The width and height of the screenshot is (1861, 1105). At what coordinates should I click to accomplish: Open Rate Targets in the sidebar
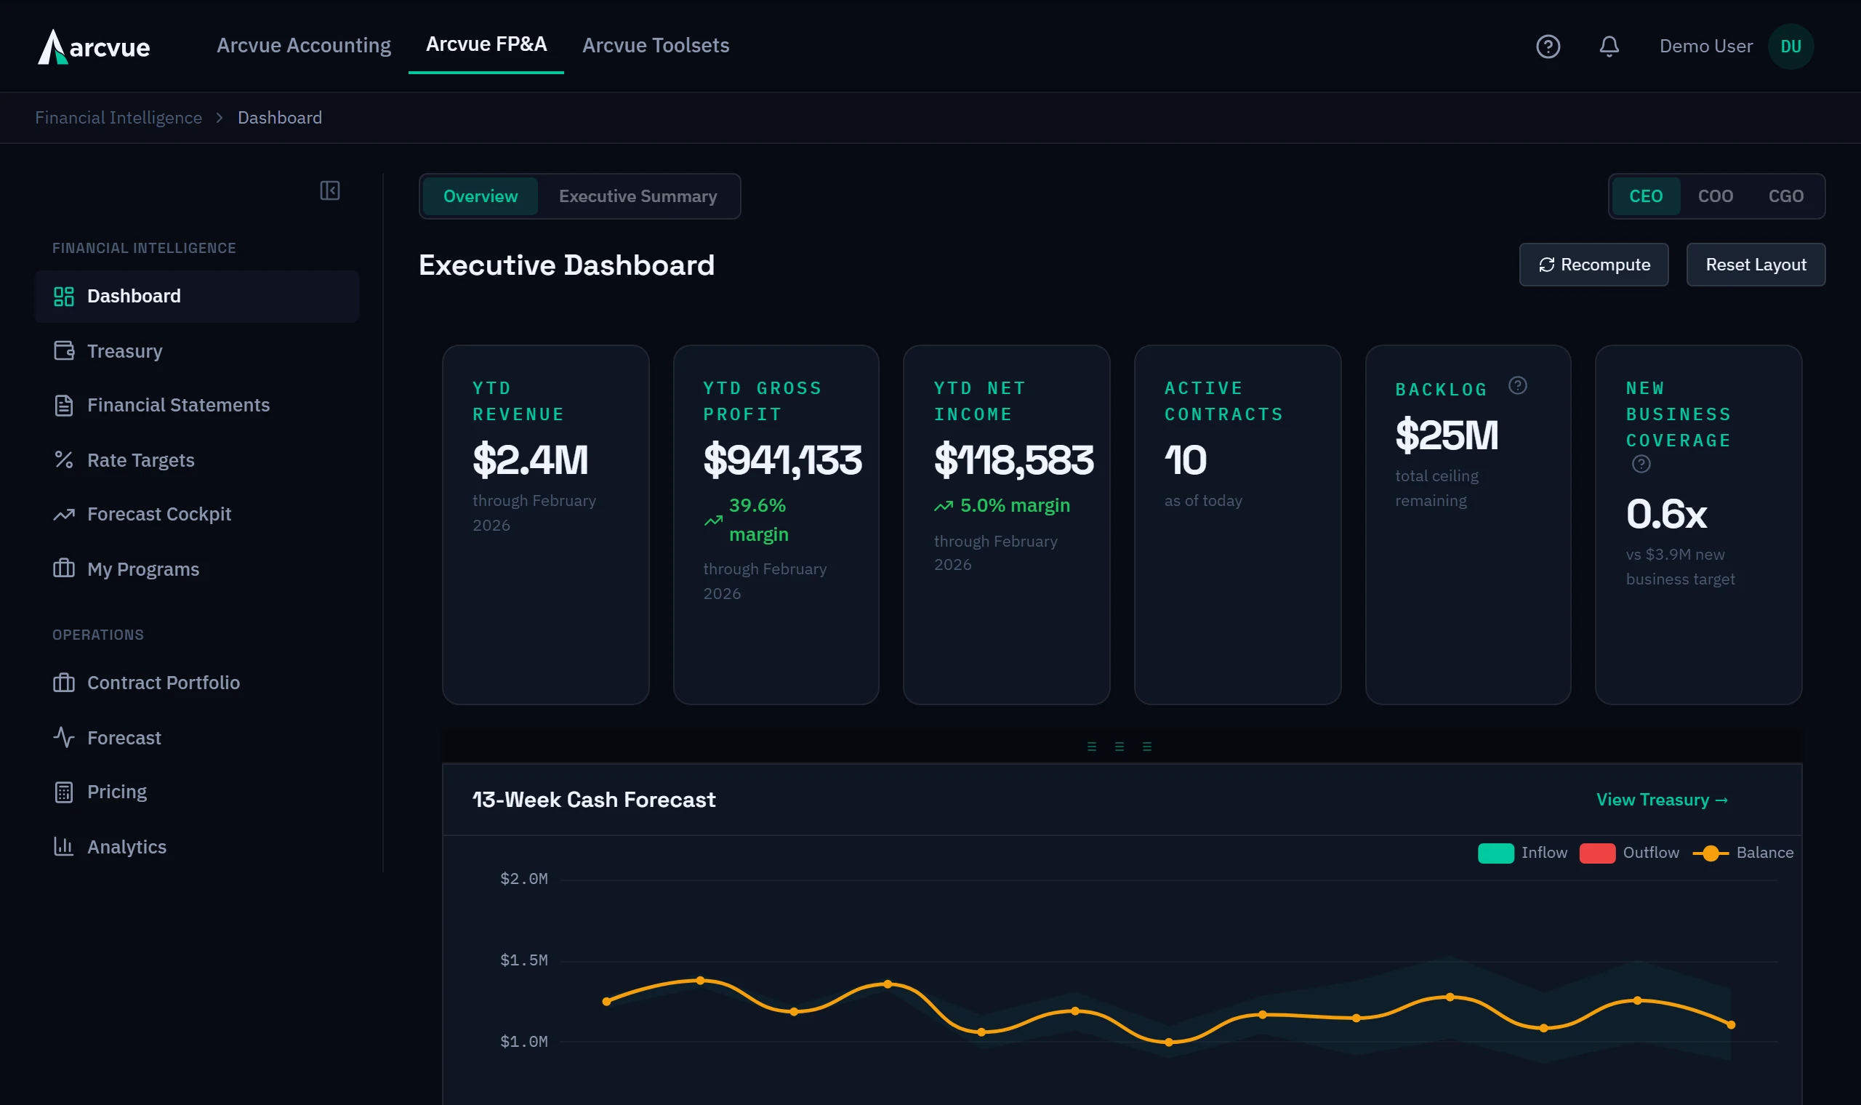tap(197, 460)
